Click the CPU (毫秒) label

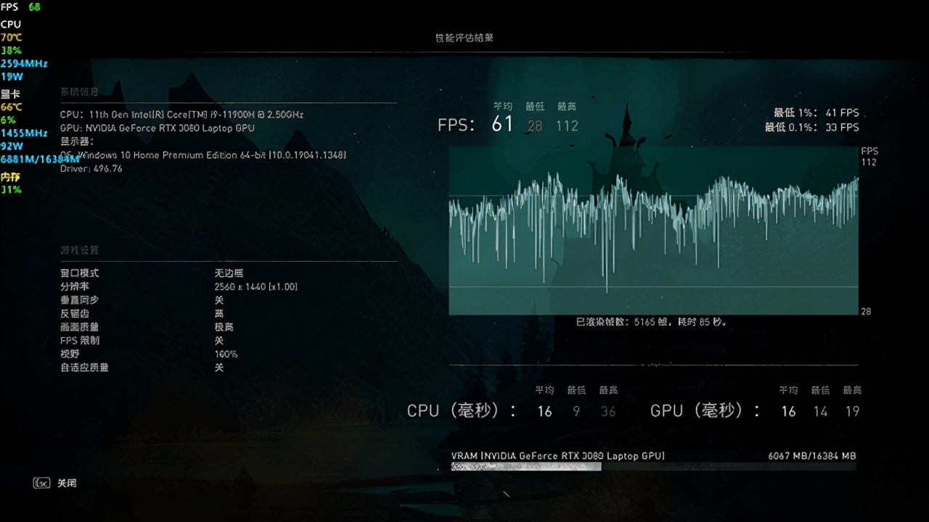pos(462,411)
